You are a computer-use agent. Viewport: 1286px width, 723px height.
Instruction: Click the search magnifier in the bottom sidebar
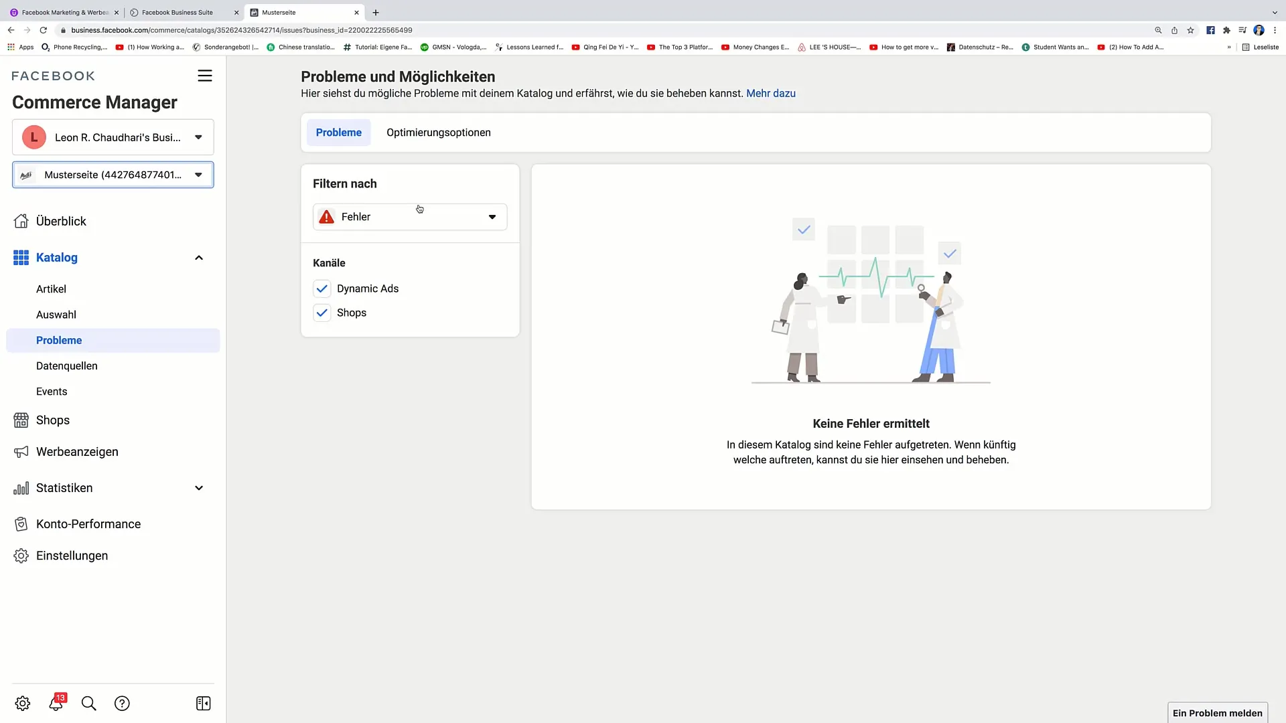point(88,703)
